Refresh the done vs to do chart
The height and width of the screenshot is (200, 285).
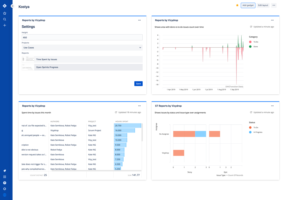(251, 27)
